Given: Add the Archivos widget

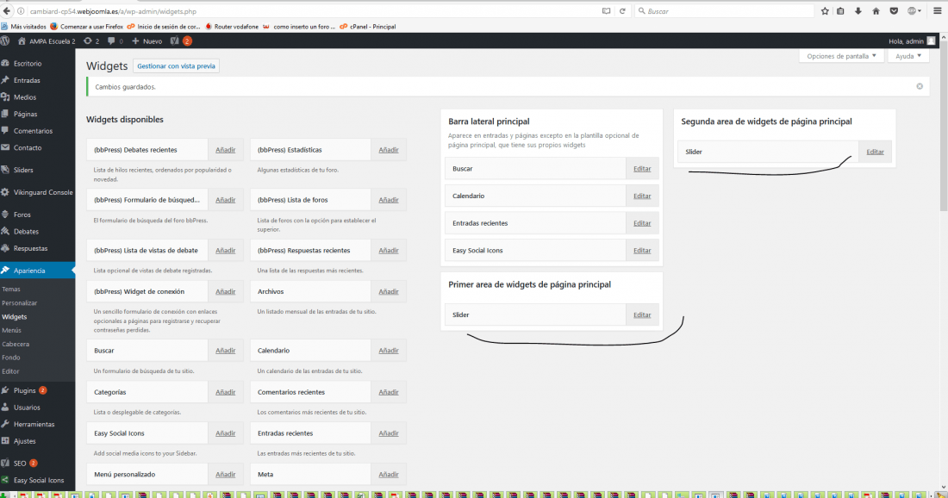Looking at the screenshot, I should 389,291.
